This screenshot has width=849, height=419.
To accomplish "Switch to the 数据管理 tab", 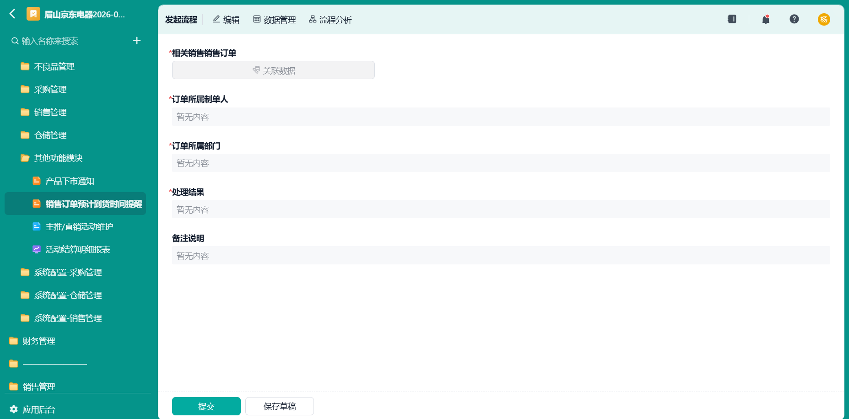I will coord(275,20).
